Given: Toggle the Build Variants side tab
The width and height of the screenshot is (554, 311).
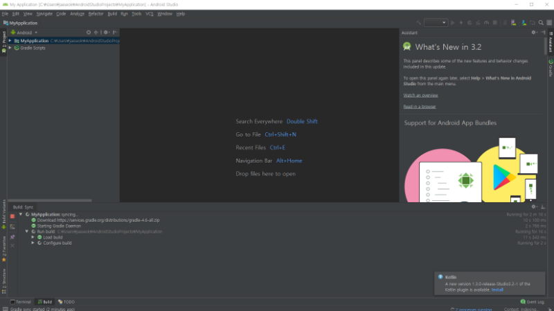Looking at the screenshot, I should click(4, 214).
